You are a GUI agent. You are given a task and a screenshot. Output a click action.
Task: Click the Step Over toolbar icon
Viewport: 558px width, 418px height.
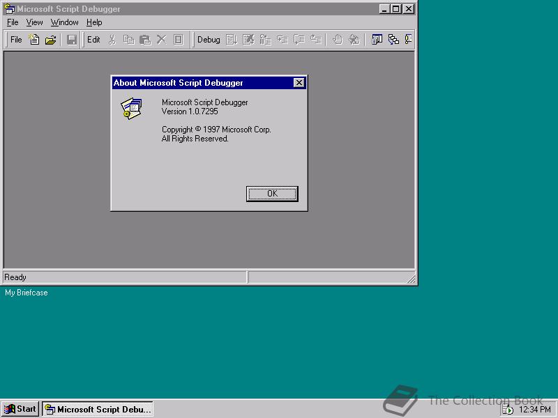pos(299,40)
